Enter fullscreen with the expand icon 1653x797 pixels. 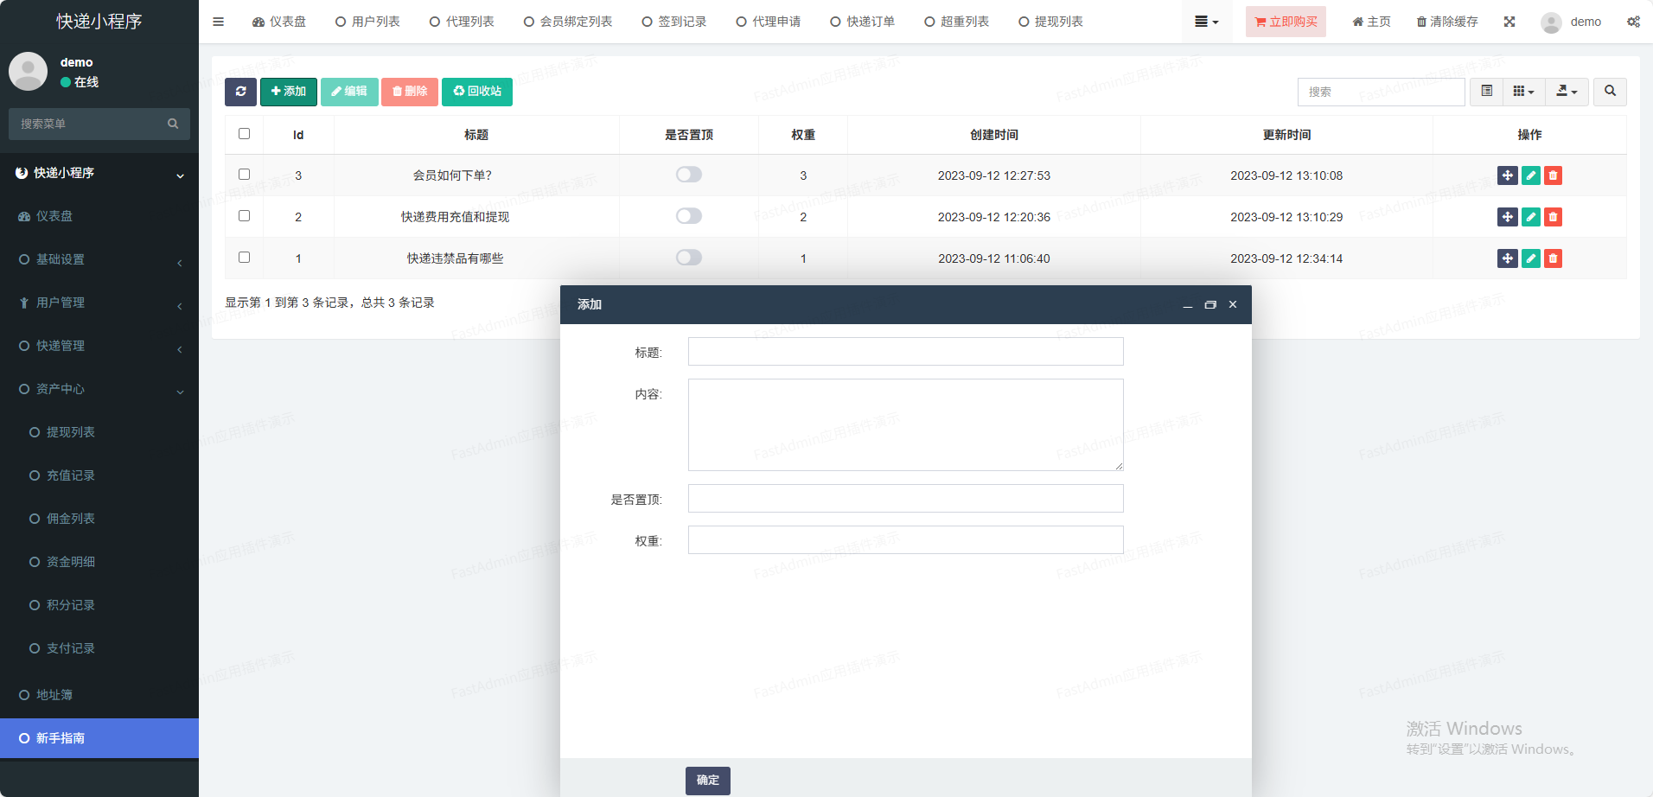[1509, 22]
